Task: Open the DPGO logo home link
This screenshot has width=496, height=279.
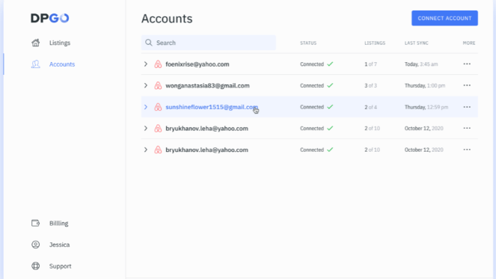Action: (49, 18)
